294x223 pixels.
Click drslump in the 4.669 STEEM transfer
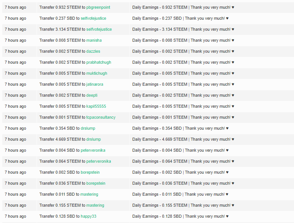(94, 140)
